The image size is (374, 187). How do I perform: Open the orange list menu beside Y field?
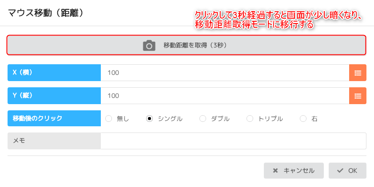(x=358, y=96)
